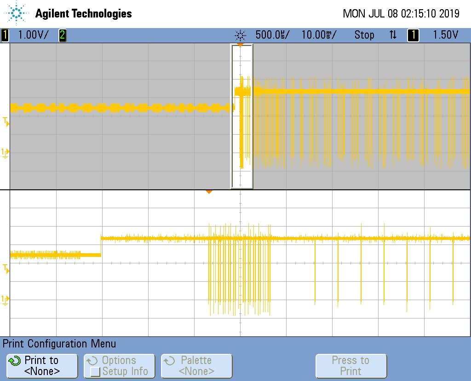Click the Stop run status label
Screen dimensions: 471x381
[x=364, y=35]
